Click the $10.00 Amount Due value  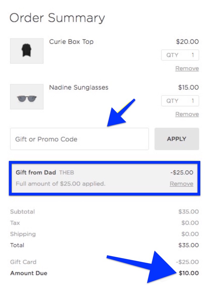pyautogui.click(x=188, y=274)
